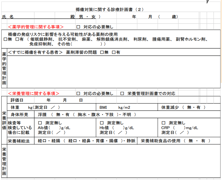Check '対応の必要無し' beside the 栄養管理 heading
Screen dimensions: 222x181
pos(78,94)
